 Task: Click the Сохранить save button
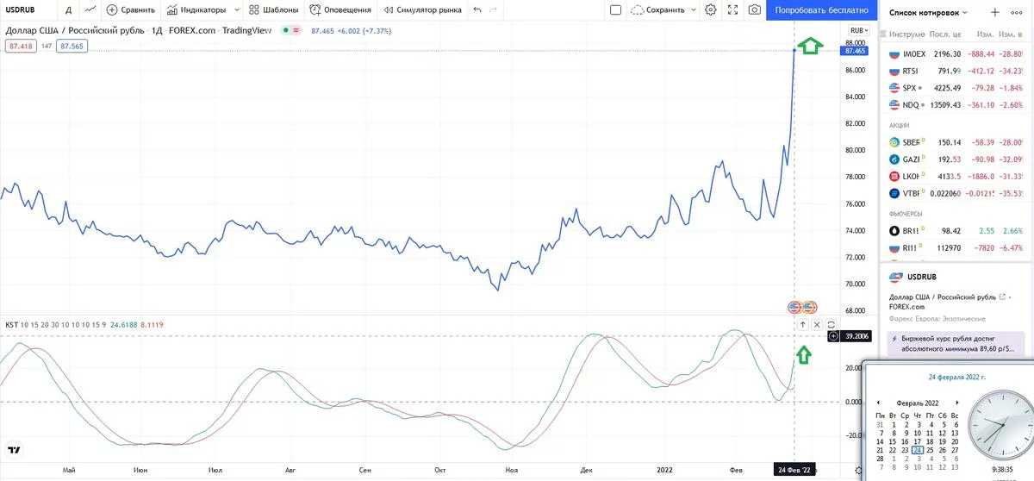(658, 10)
